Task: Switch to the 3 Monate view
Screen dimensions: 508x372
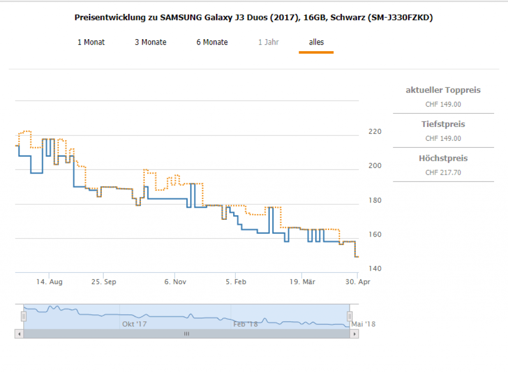Action: 150,42
